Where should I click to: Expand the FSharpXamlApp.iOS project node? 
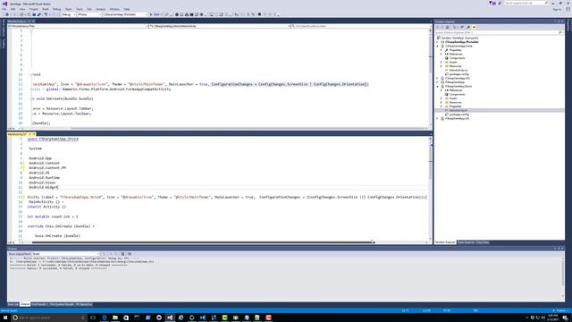click(438, 118)
